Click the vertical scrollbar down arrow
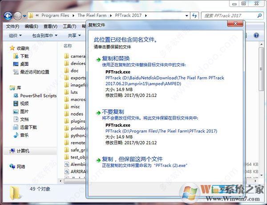This screenshot has width=267, height=205. pos(261,175)
